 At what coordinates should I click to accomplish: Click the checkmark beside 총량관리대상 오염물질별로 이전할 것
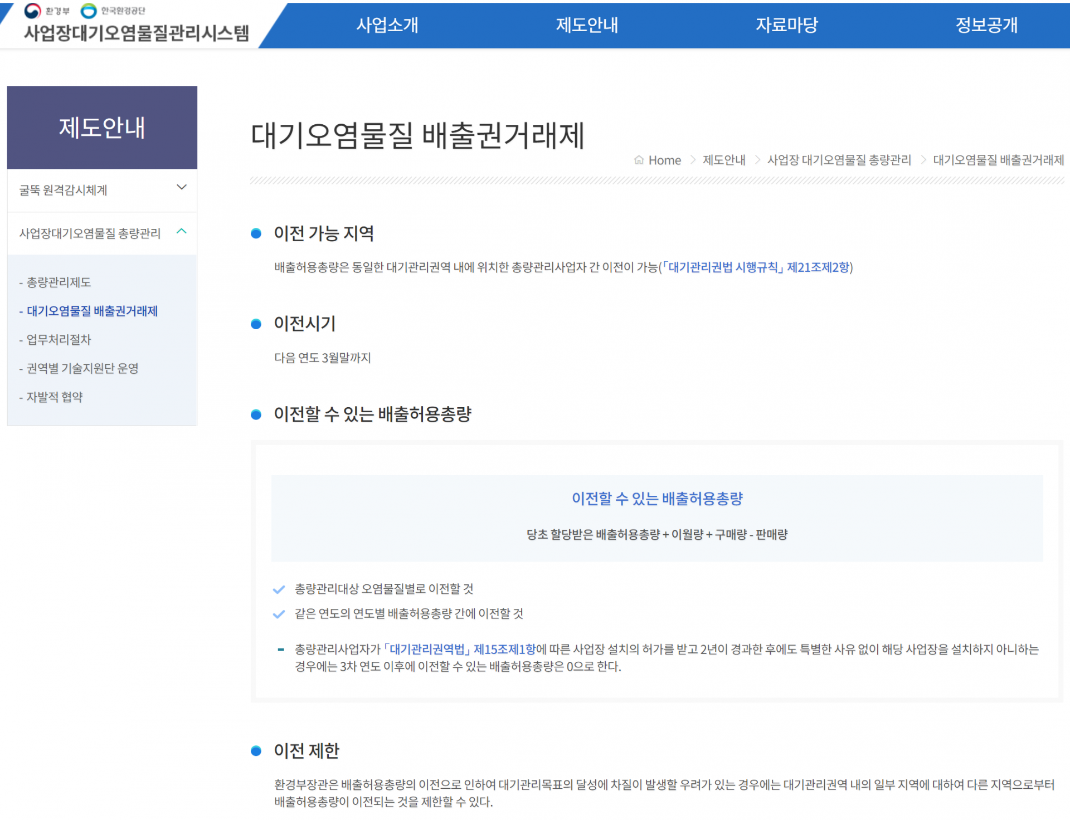[279, 589]
